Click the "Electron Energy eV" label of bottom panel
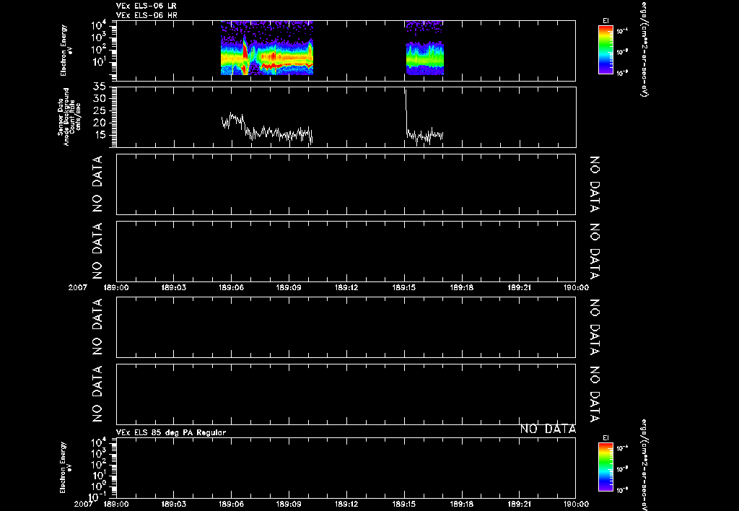 pyautogui.click(x=66, y=468)
